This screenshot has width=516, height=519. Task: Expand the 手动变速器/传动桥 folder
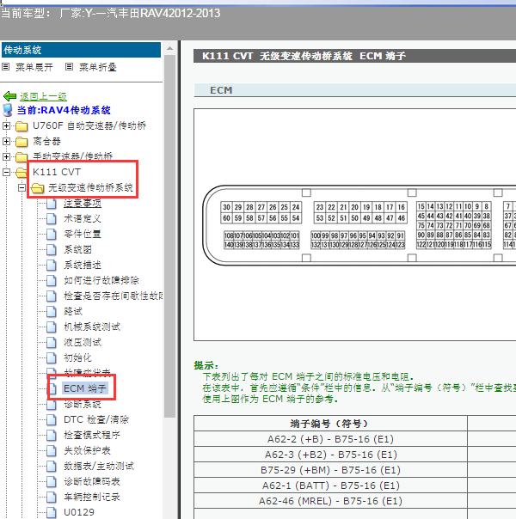(6, 156)
